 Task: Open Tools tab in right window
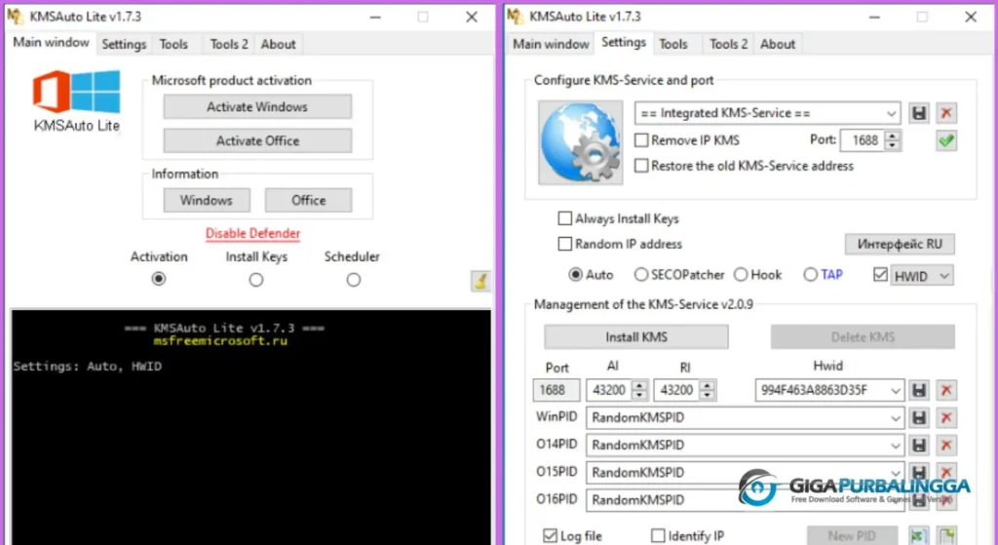673,44
